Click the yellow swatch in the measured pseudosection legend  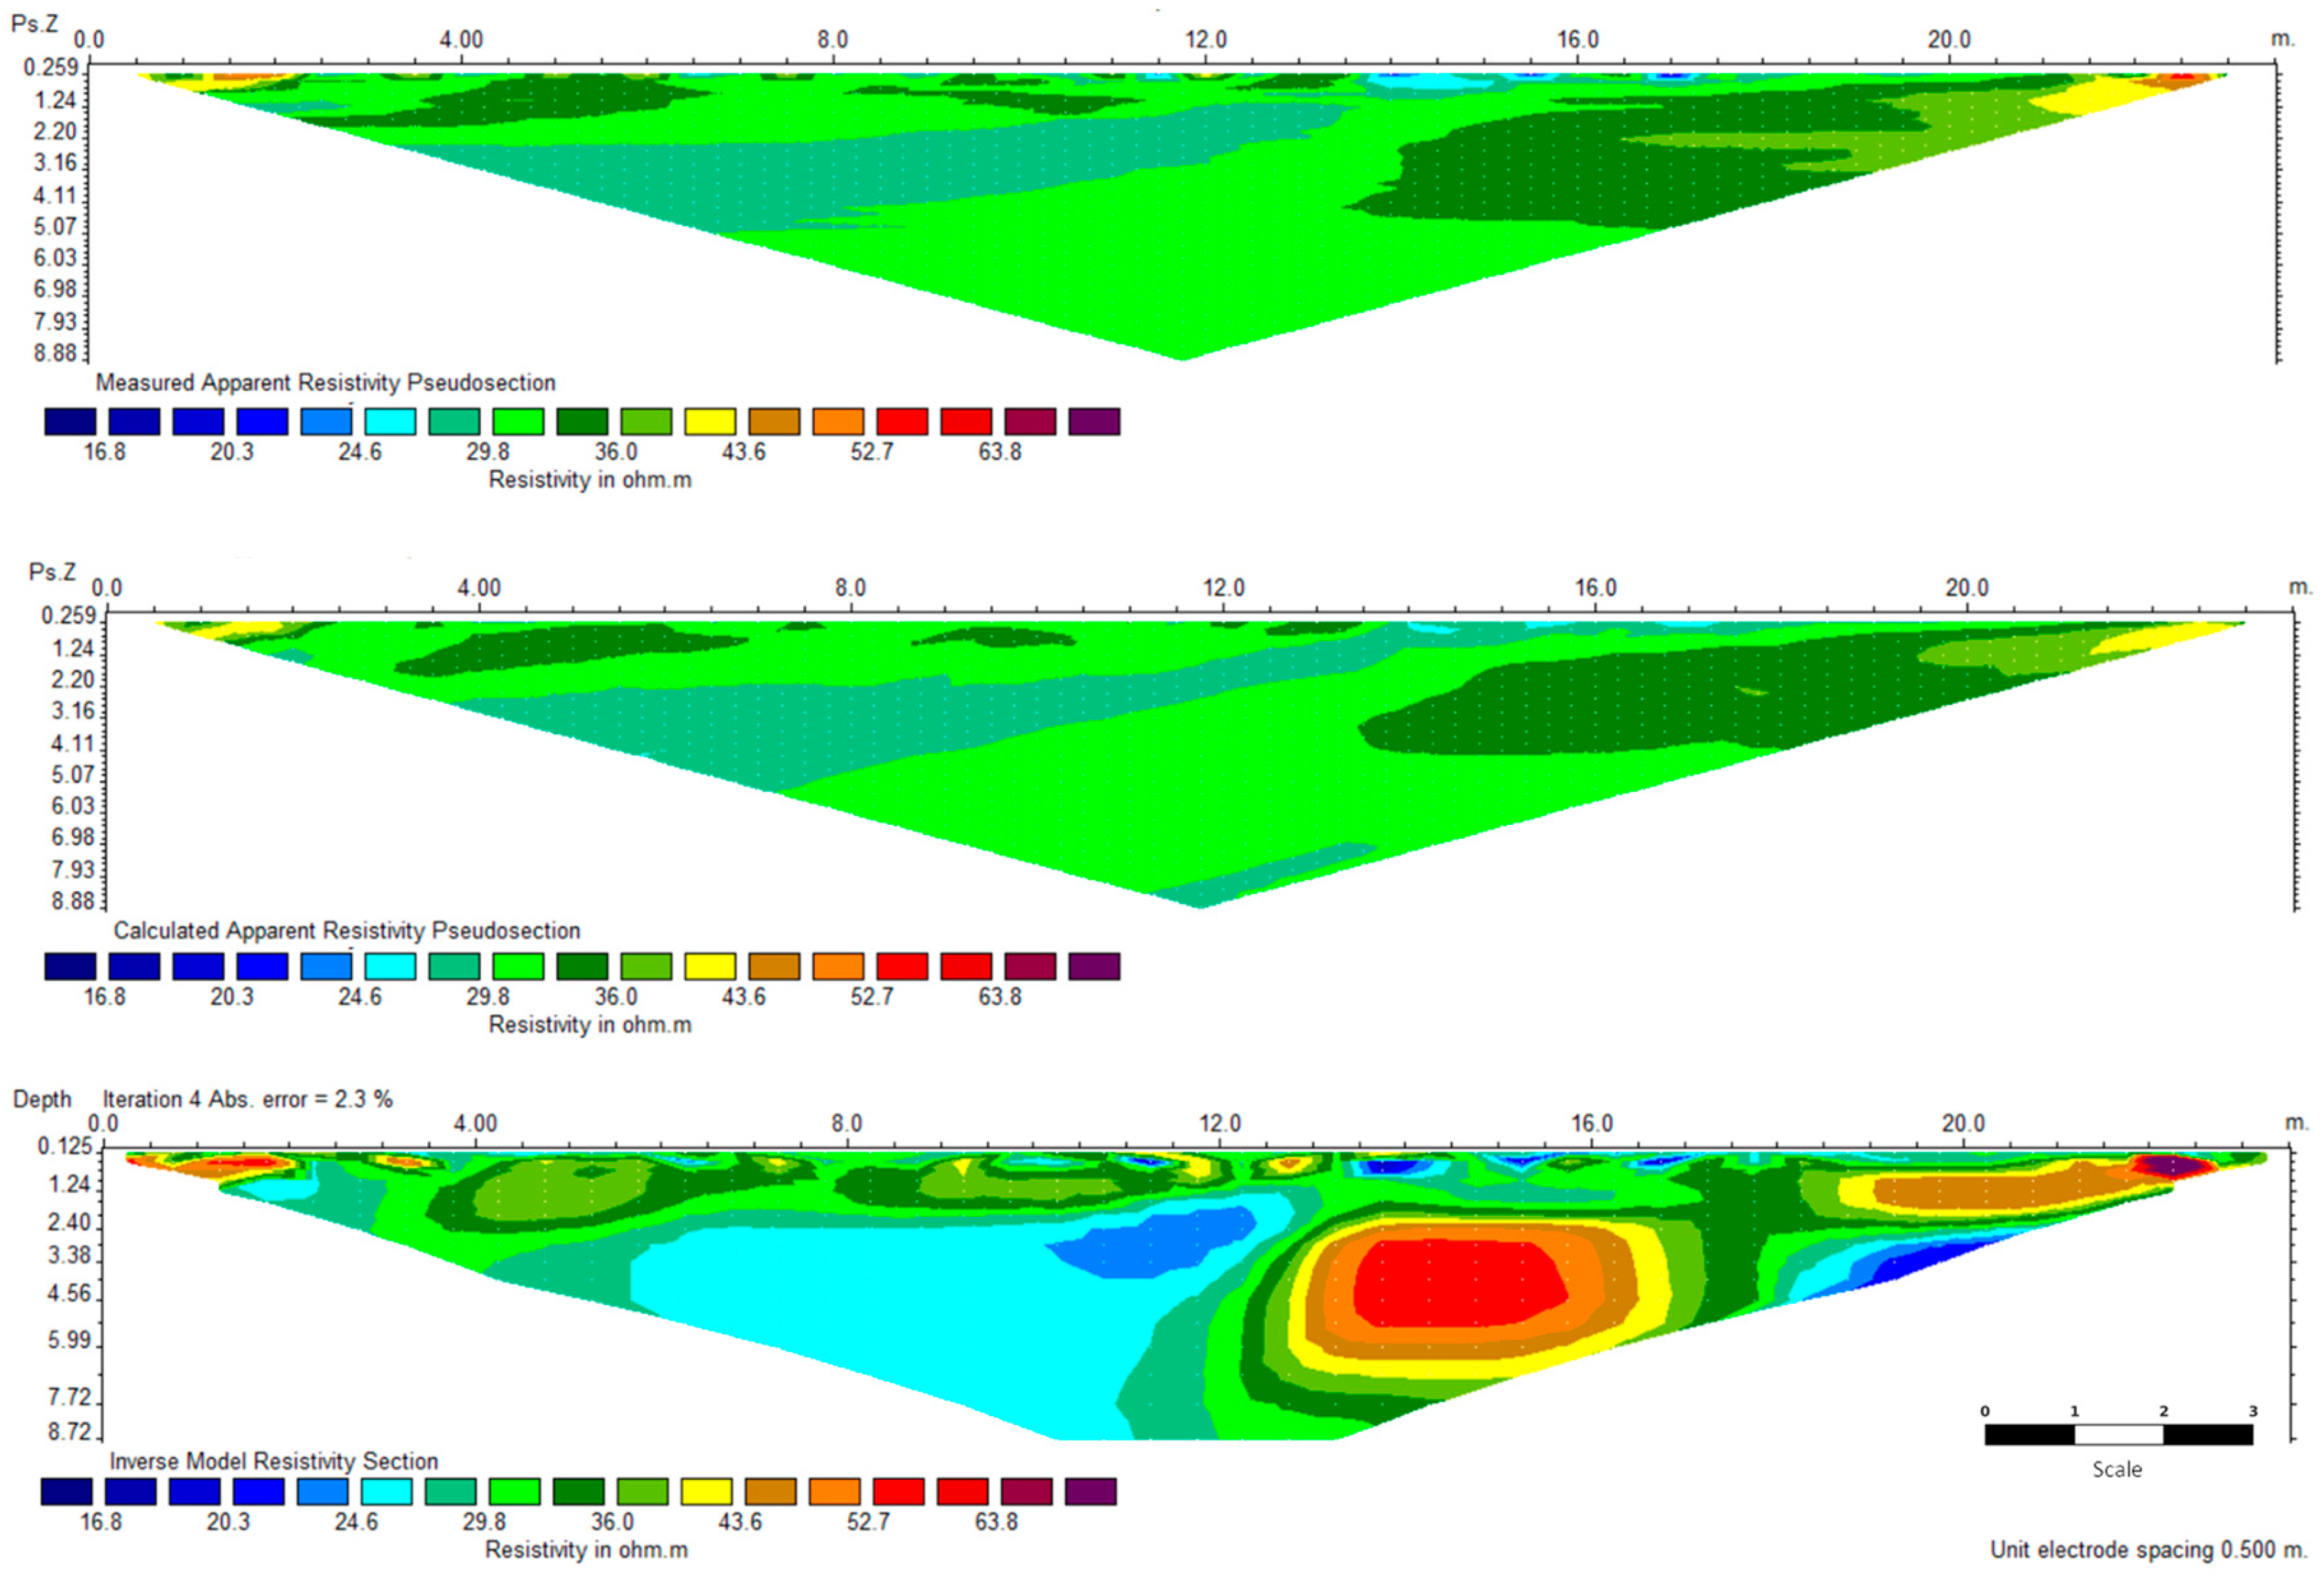710,421
